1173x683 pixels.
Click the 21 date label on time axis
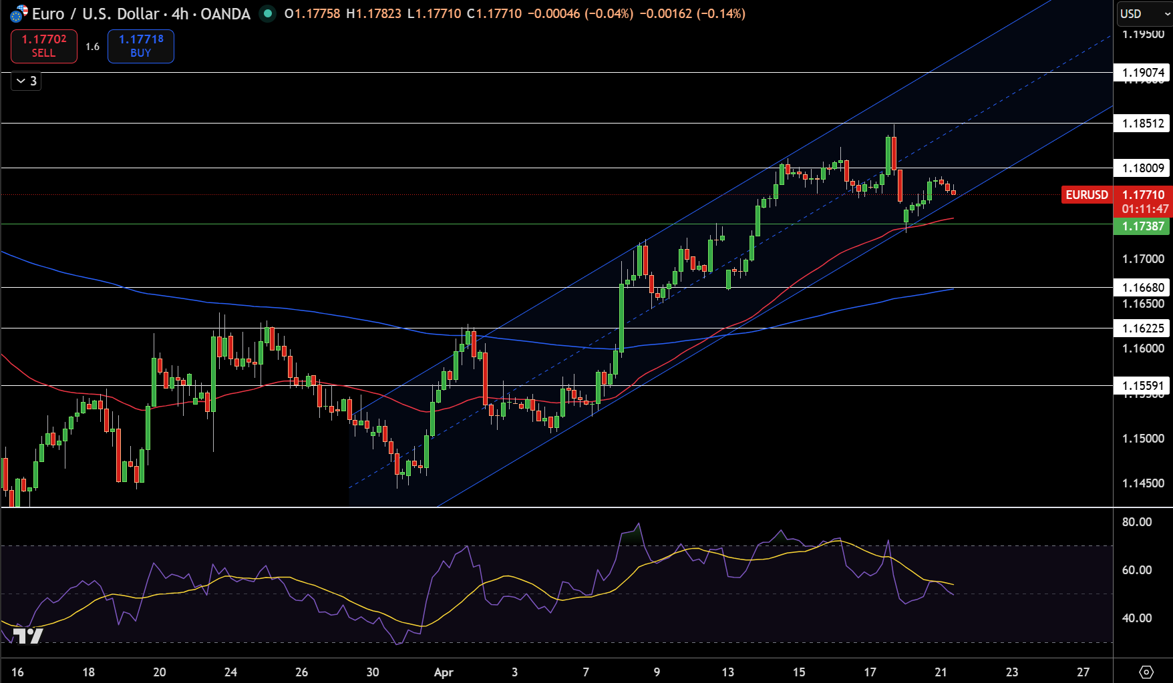coord(941,672)
